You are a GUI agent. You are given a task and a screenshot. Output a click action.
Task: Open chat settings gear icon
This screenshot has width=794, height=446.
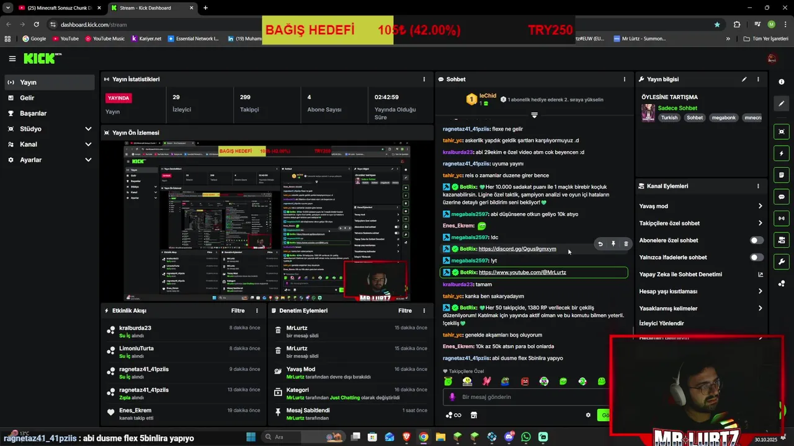coord(588,415)
